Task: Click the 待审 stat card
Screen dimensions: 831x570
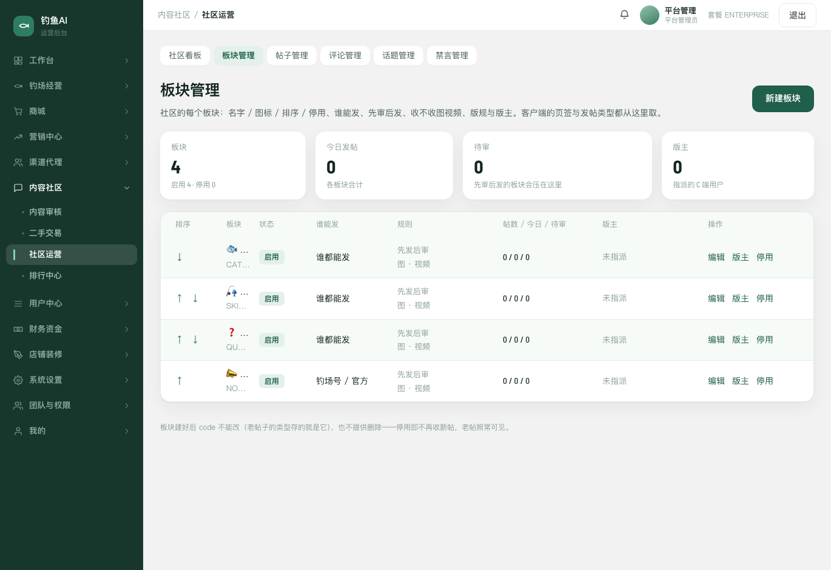Action: 557,166
